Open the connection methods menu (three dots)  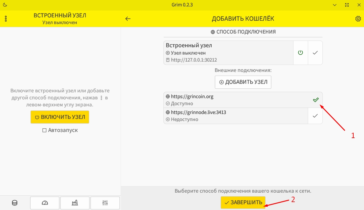click(x=6, y=19)
